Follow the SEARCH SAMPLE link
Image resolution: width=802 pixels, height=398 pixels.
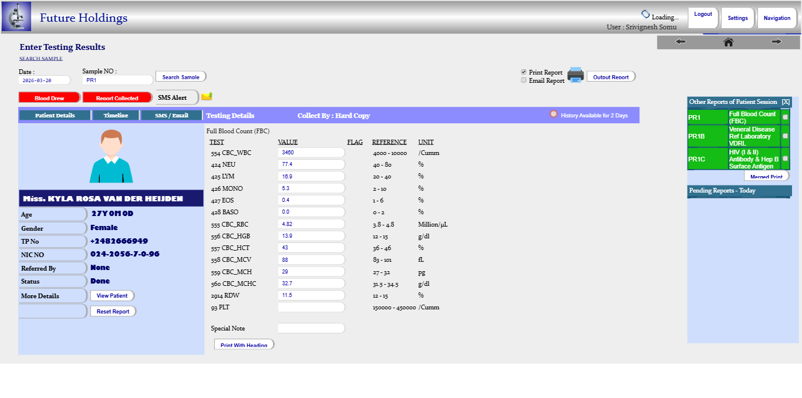coord(41,59)
